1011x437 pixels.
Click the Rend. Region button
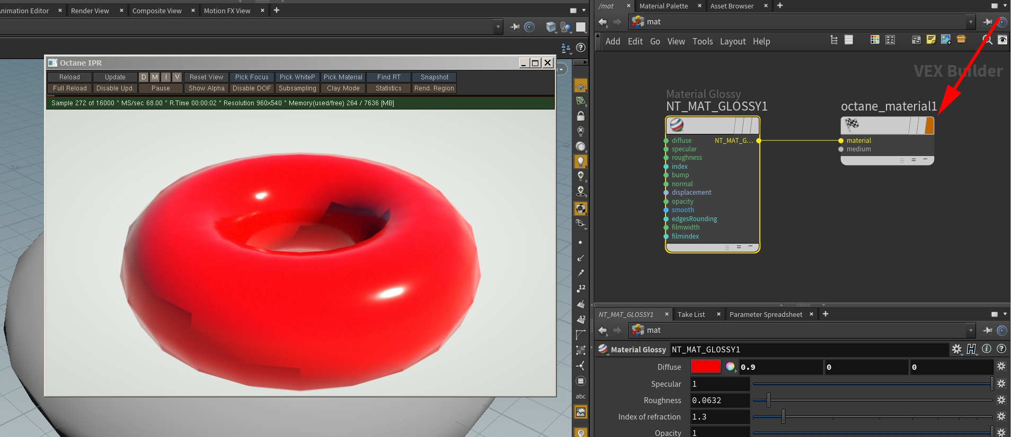point(434,88)
